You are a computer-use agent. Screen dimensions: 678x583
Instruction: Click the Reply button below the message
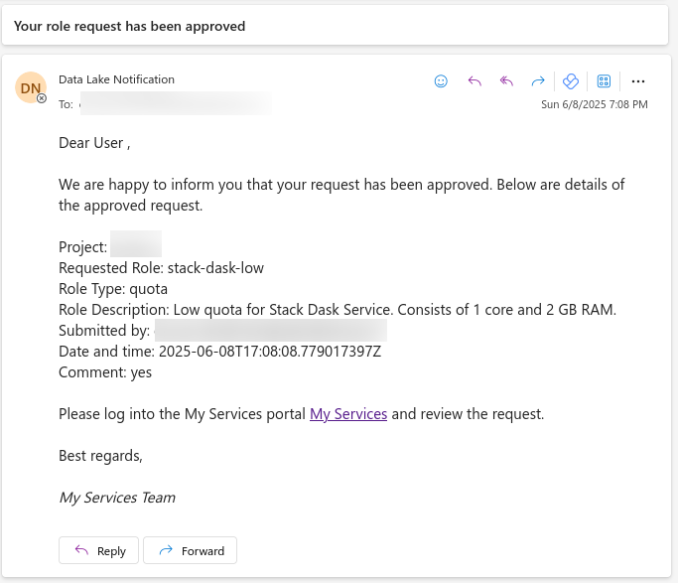(98, 550)
